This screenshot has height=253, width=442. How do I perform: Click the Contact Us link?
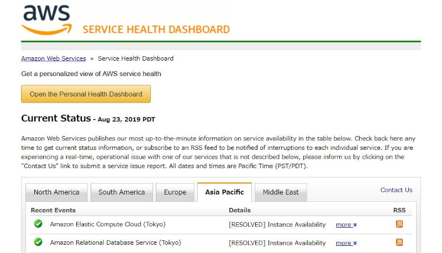[396, 190]
